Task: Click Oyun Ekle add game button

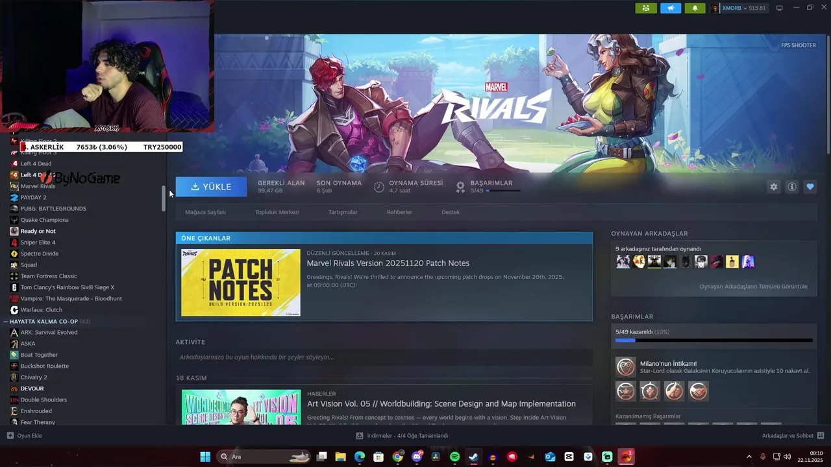Action: tap(25, 436)
